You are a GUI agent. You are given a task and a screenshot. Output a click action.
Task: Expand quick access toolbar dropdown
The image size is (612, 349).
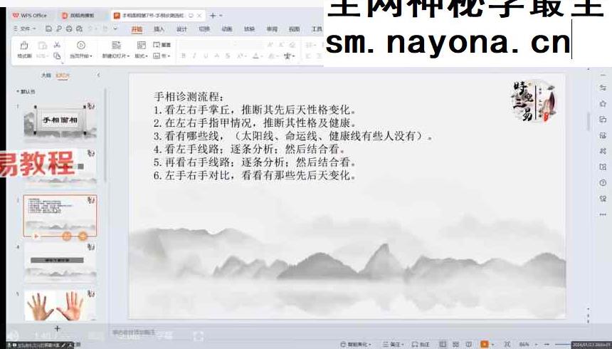[115, 28]
